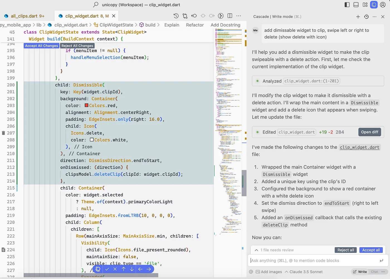Close the Cascade panel
Image resolution: width=390 pixels, height=279 pixels.
(x=383, y=17)
